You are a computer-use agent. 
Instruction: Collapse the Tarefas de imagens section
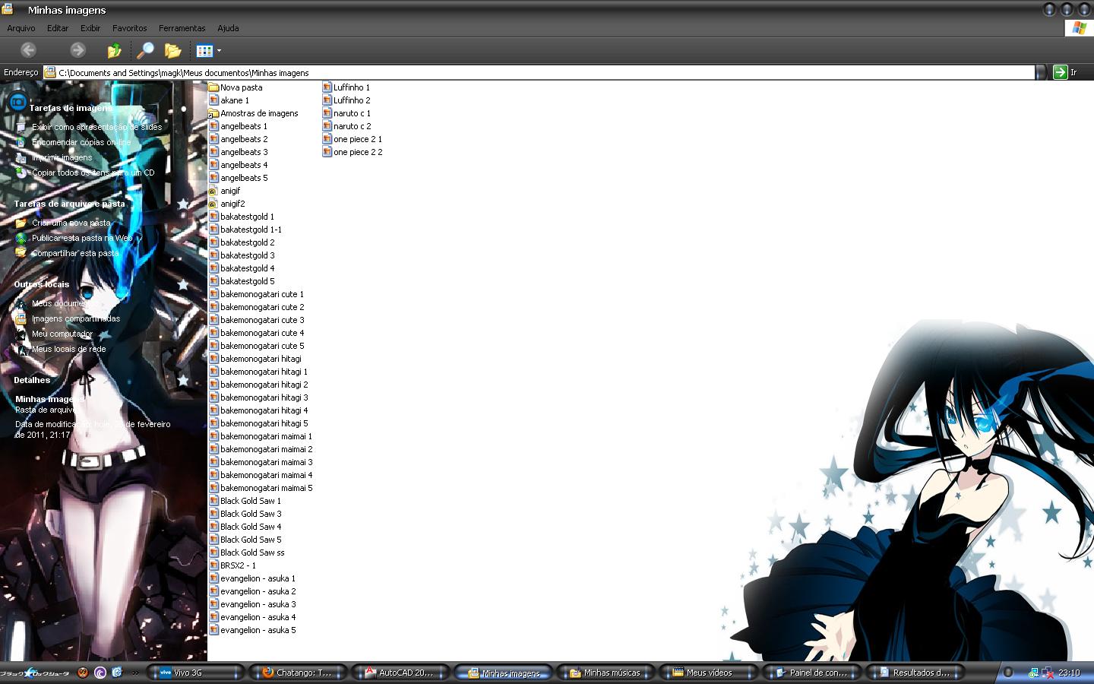click(x=183, y=108)
